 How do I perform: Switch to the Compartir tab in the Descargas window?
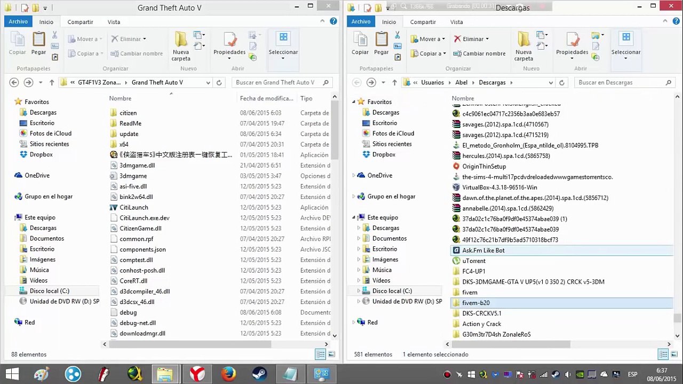(x=423, y=22)
